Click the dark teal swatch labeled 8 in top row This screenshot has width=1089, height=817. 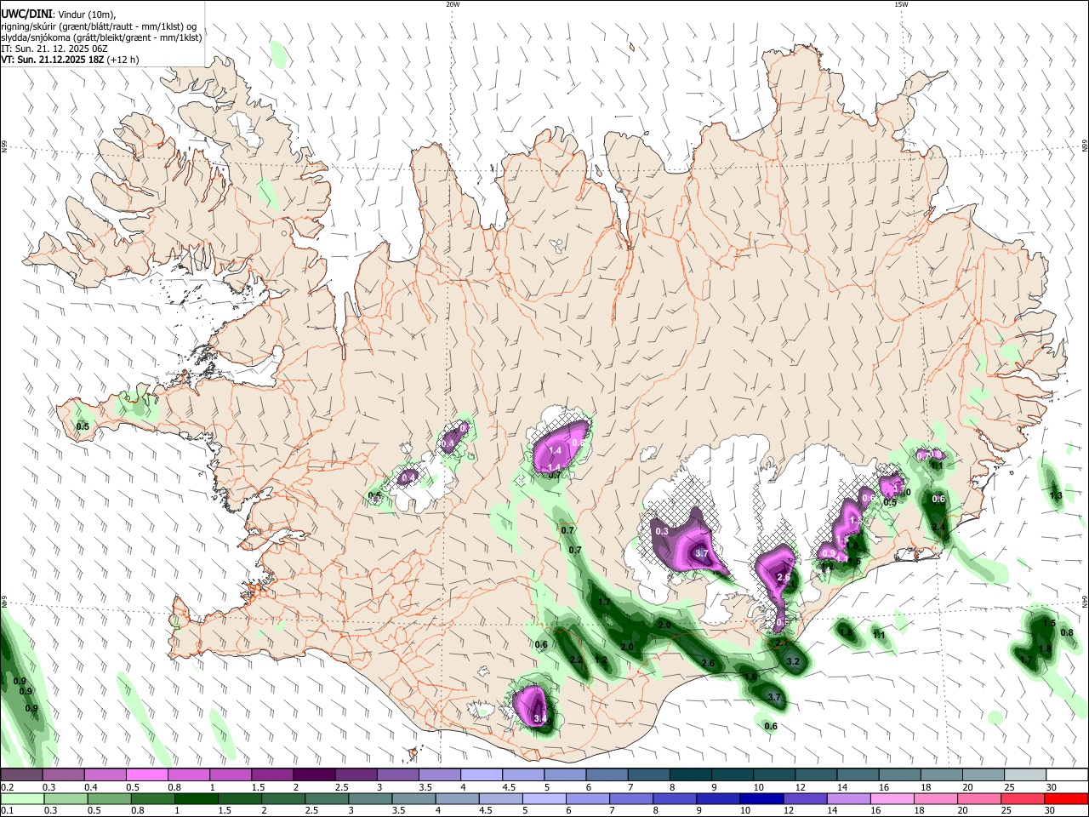[690, 774]
